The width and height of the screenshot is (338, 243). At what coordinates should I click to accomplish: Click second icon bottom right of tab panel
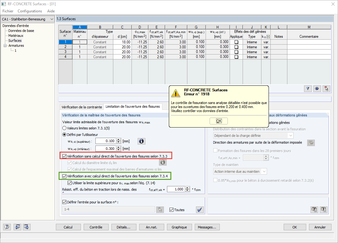coord(323,210)
